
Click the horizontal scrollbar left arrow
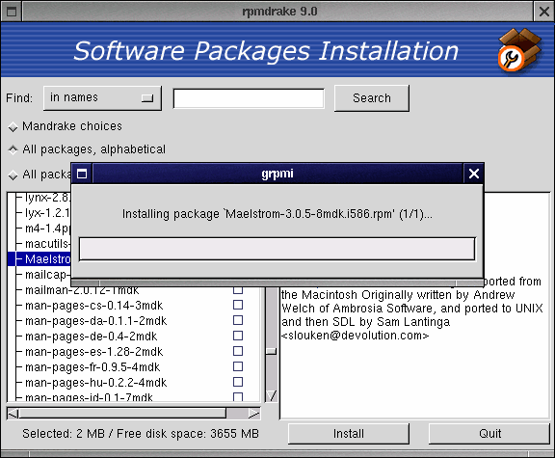[x=13, y=414]
